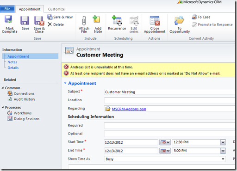
Task: Click the Mark Complete icon
Action: pos(8,20)
